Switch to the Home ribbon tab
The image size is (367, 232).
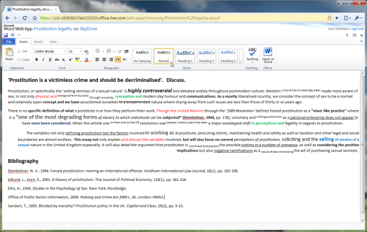pyautogui.click(x=23, y=41)
